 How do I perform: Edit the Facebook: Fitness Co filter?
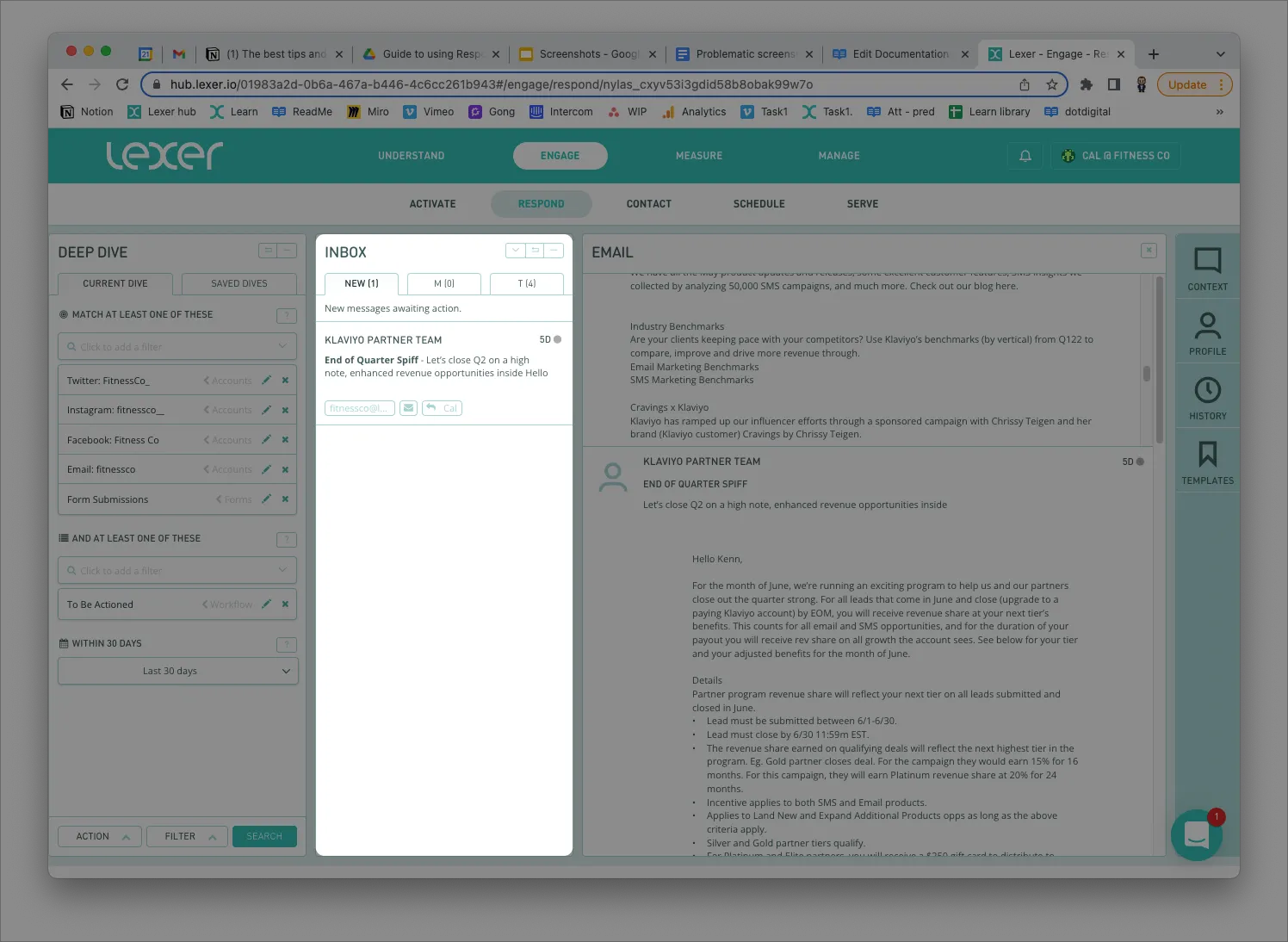pyautogui.click(x=266, y=439)
